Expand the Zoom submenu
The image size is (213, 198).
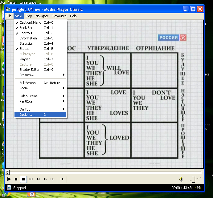40,88
